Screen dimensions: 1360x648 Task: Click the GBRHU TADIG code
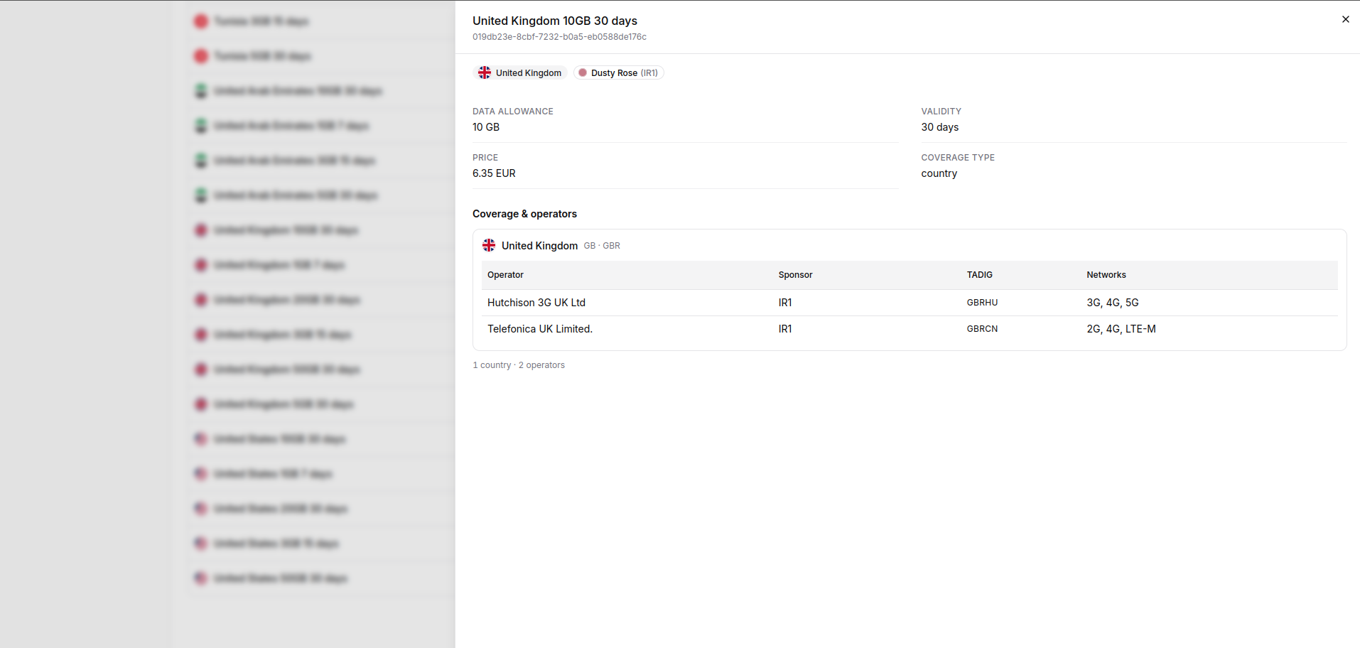(982, 303)
